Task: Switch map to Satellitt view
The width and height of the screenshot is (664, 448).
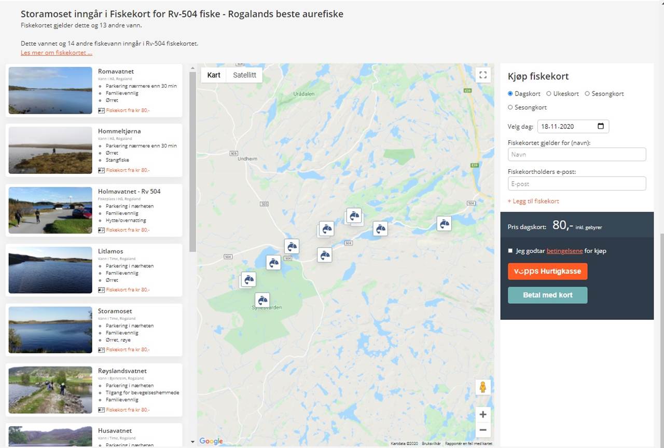Action: (244, 75)
